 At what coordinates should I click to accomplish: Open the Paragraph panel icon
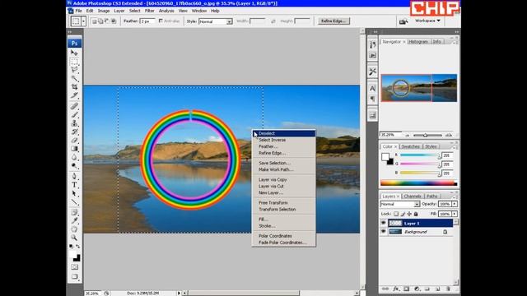pyautogui.click(x=372, y=99)
